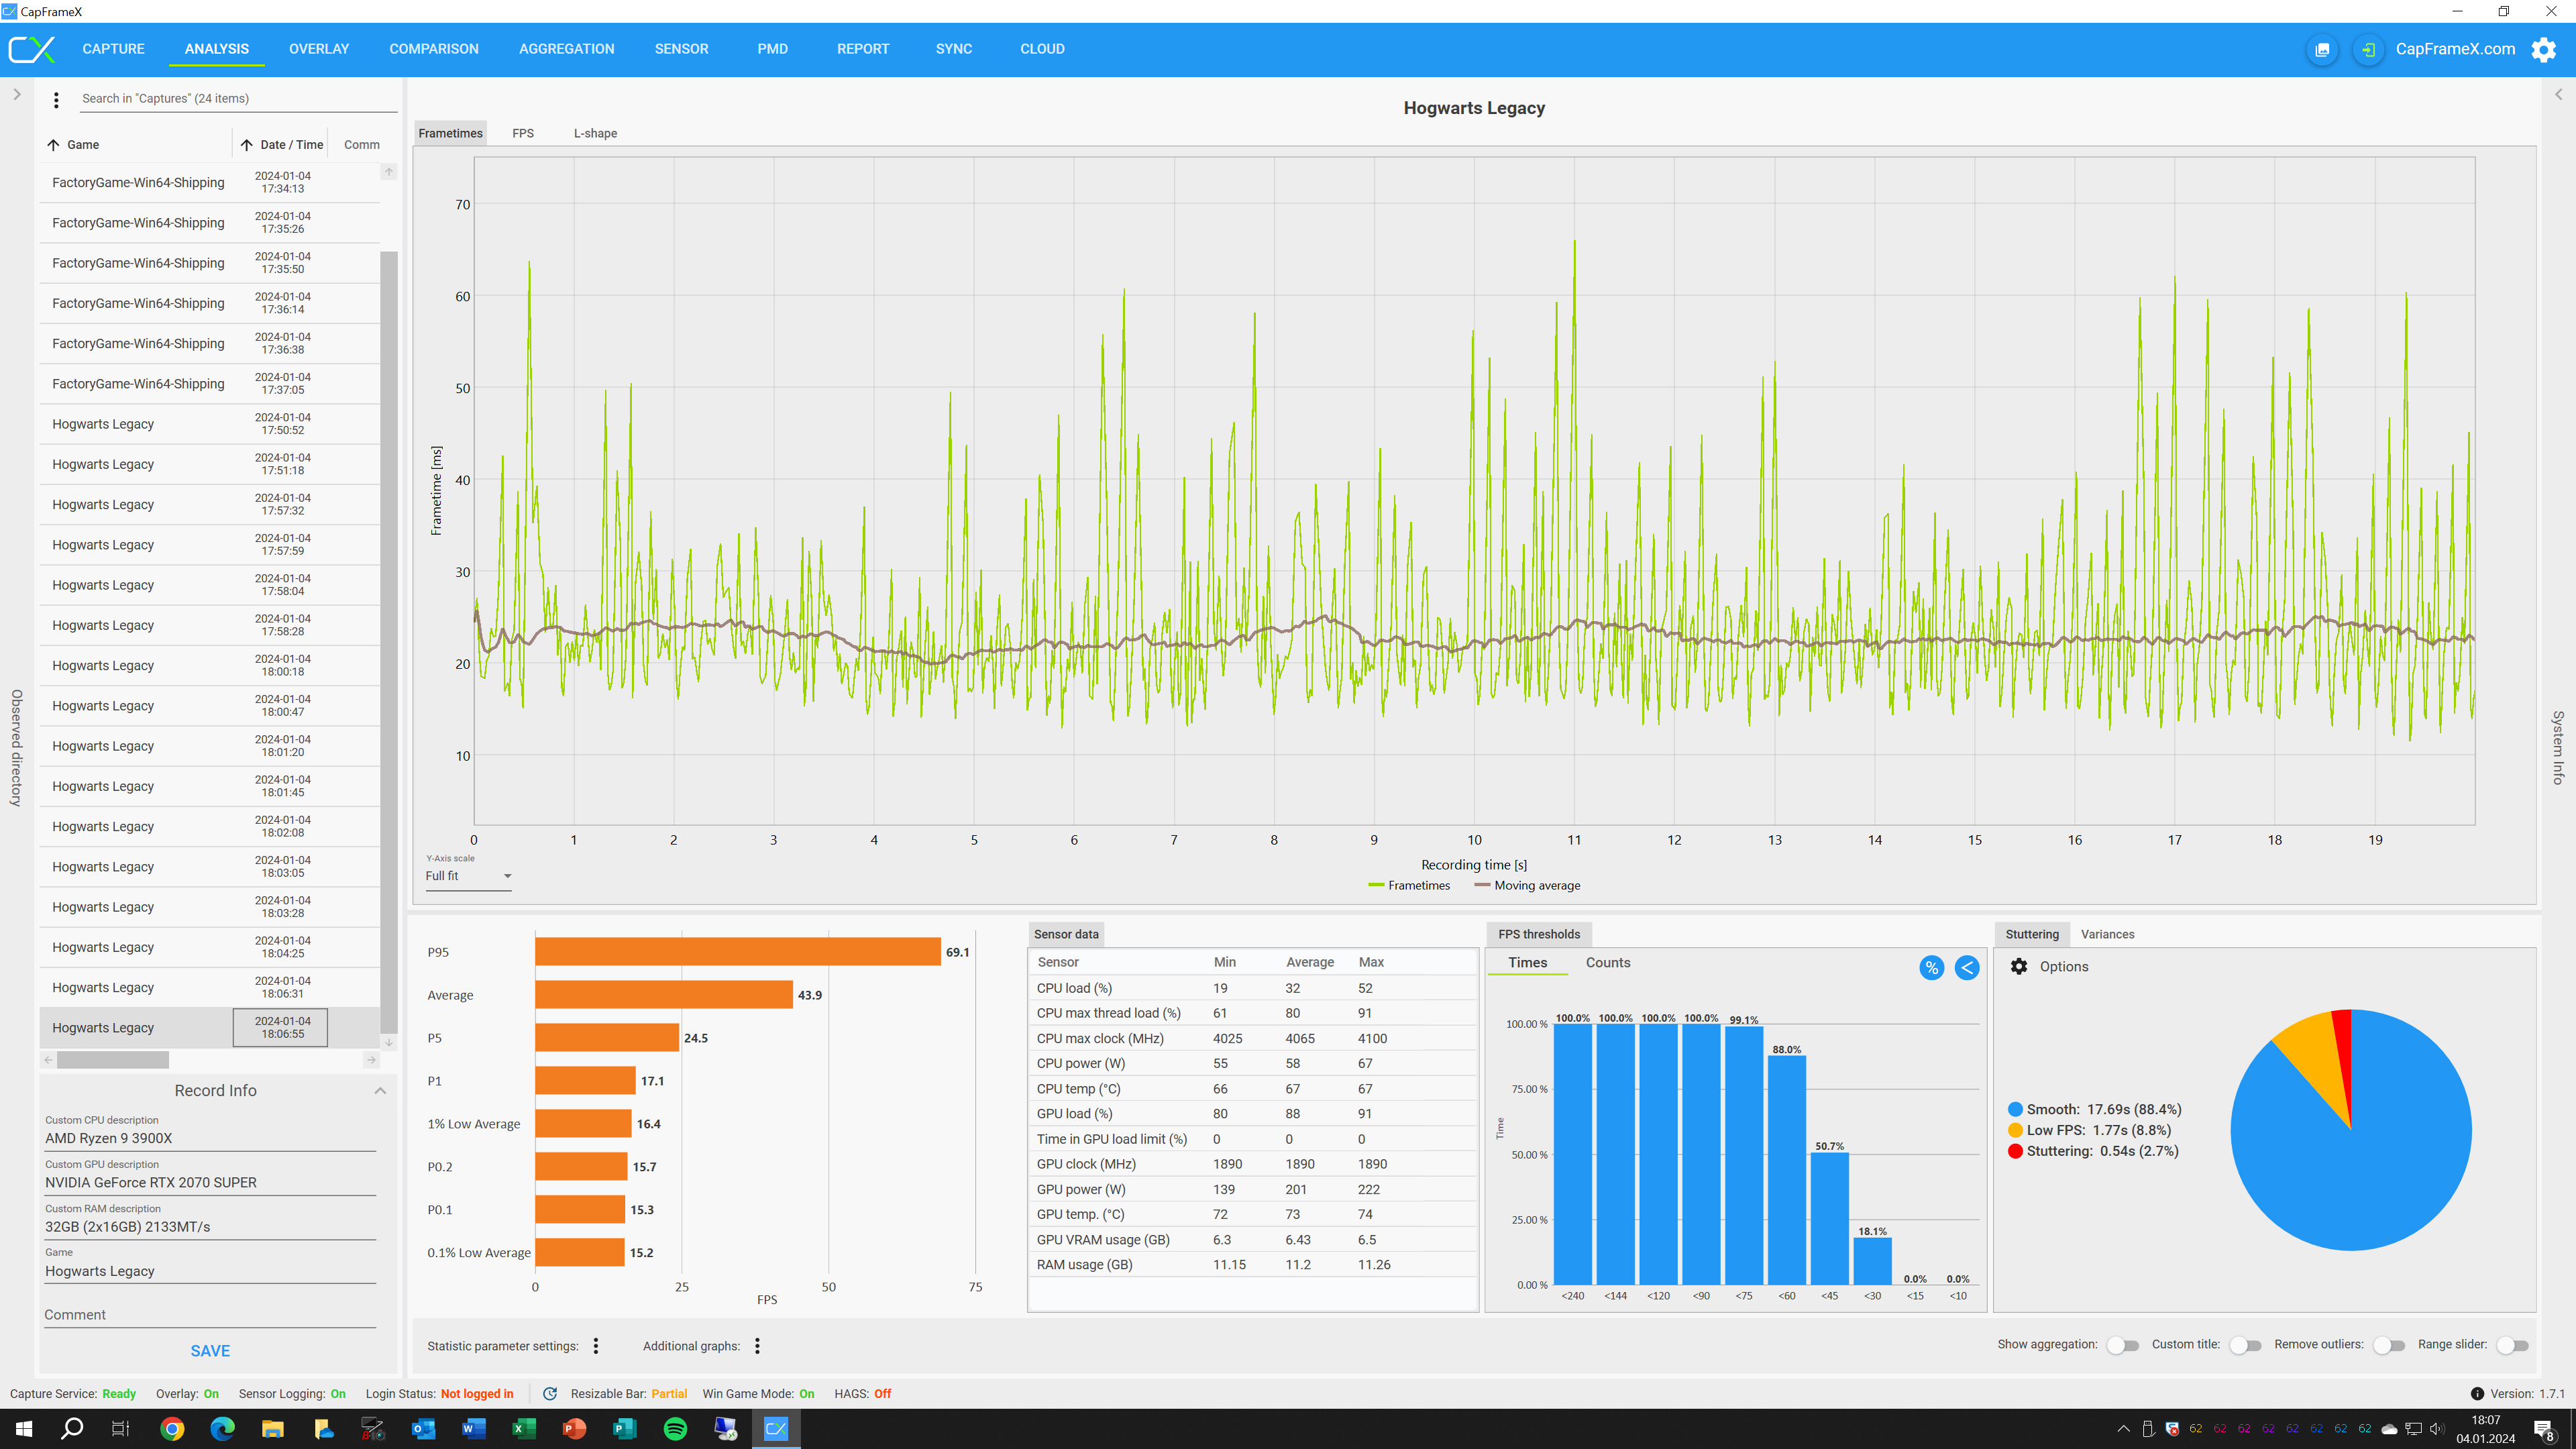This screenshot has height=1449, width=2576.
Task: Open the settings gear in the header
Action: (x=2543, y=49)
